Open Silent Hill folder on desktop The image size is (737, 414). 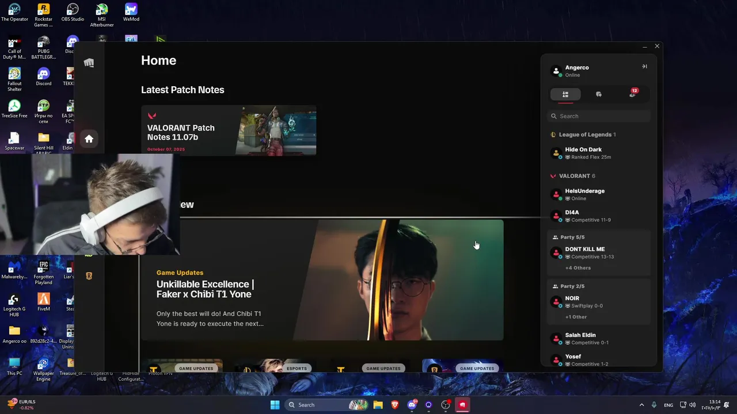click(44, 144)
